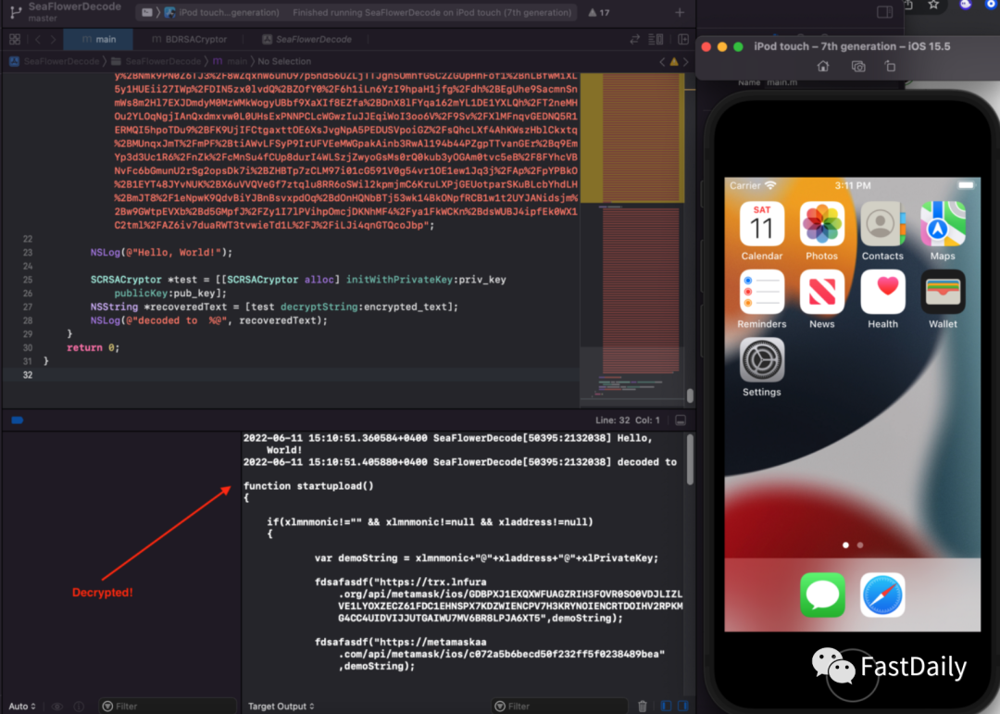Clear the console with trash icon
Viewport: 1000px width, 714px height.
point(643,707)
